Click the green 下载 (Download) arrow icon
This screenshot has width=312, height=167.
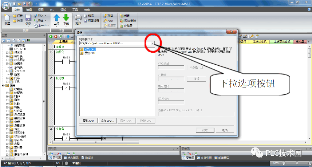[66, 18]
